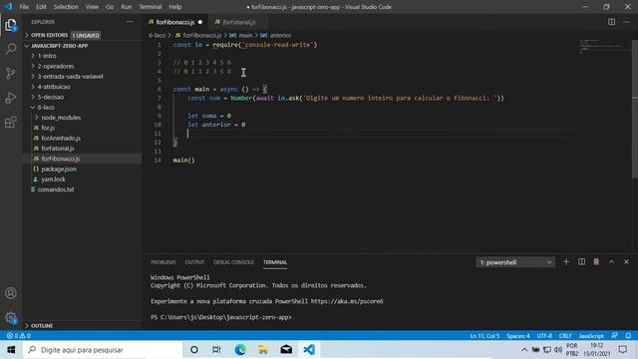
Task: Open Windows Start menu
Action: (11, 350)
